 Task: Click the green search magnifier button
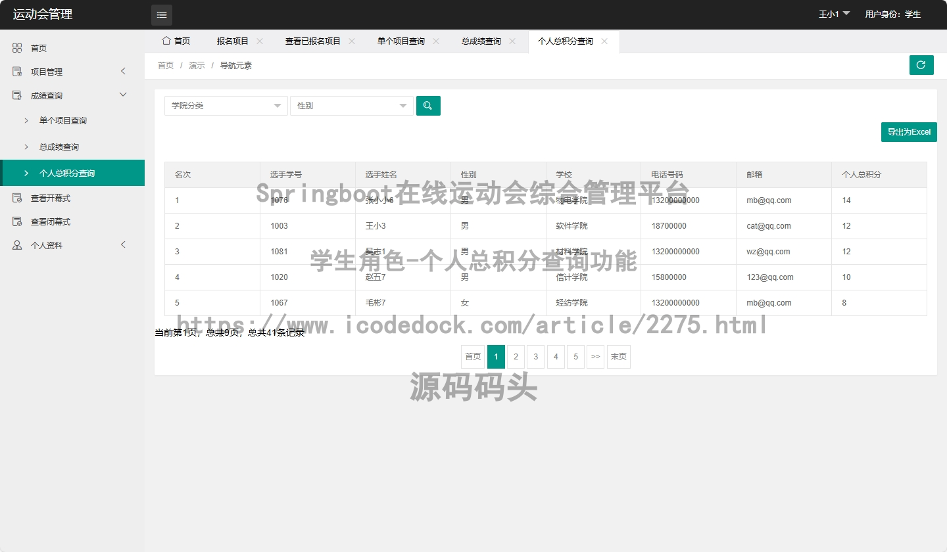point(428,106)
